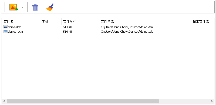Open the add-image dropdown arrow
This screenshot has width=216, height=105.
click(x=23, y=7)
